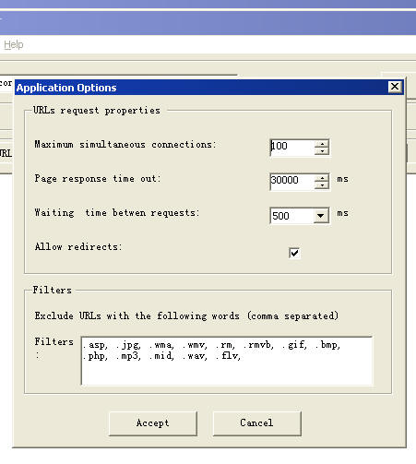Click the Page response time out field
Screen dimensions: 416x464
(292, 181)
